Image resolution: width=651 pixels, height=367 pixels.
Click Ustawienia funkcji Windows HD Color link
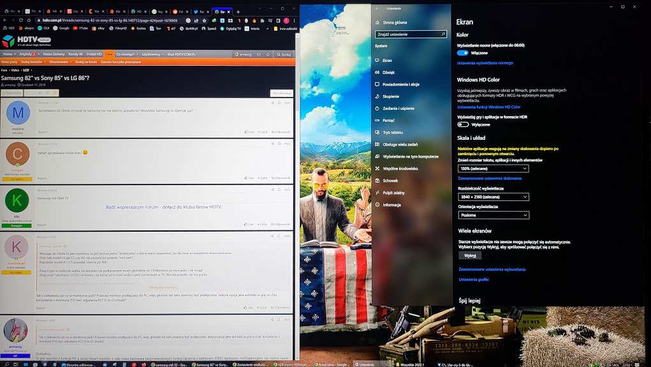(488, 107)
